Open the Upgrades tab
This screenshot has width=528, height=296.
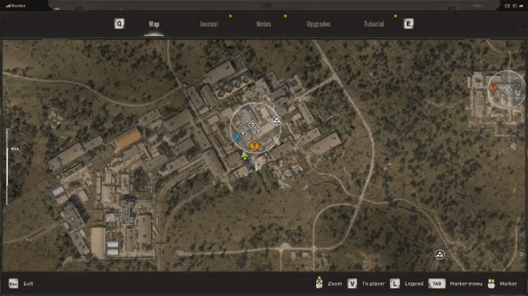click(x=318, y=24)
